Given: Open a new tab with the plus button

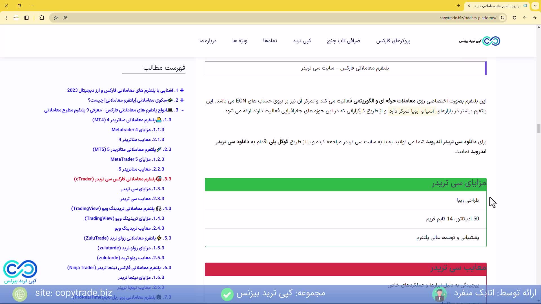Looking at the screenshot, I should tap(458, 6).
